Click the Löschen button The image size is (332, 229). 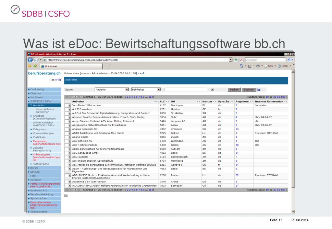click(249, 90)
